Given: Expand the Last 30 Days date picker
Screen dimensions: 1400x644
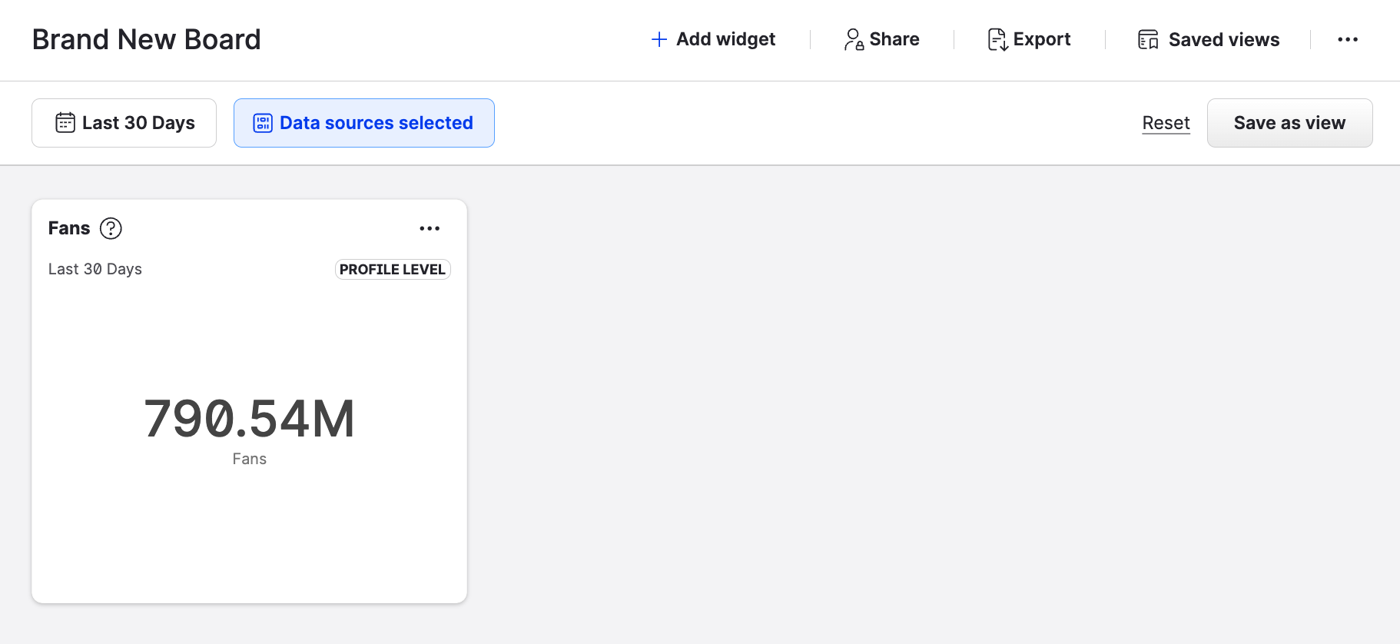Looking at the screenshot, I should click(124, 123).
